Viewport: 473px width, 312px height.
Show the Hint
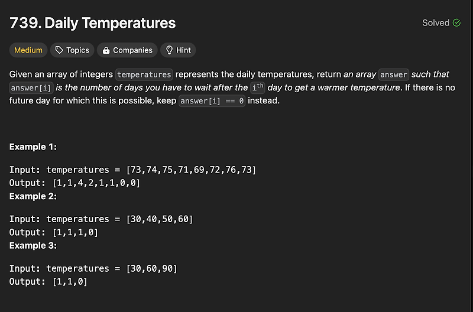point(178,50)
